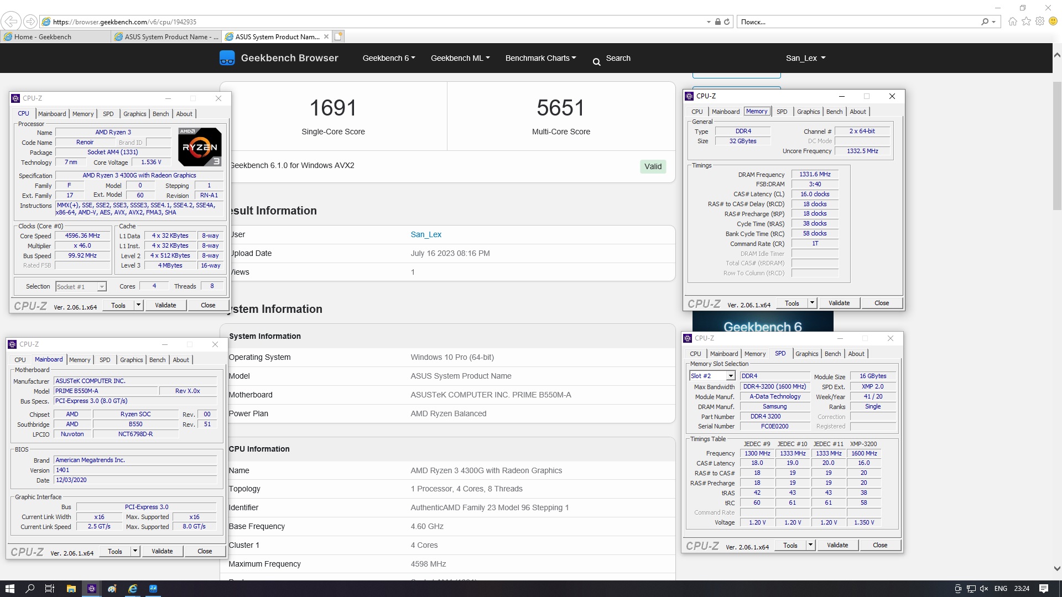Click the Samsung DRAM Manuf. value
1062x597 pixels.
pyautogui.click(x=774, y=406)
